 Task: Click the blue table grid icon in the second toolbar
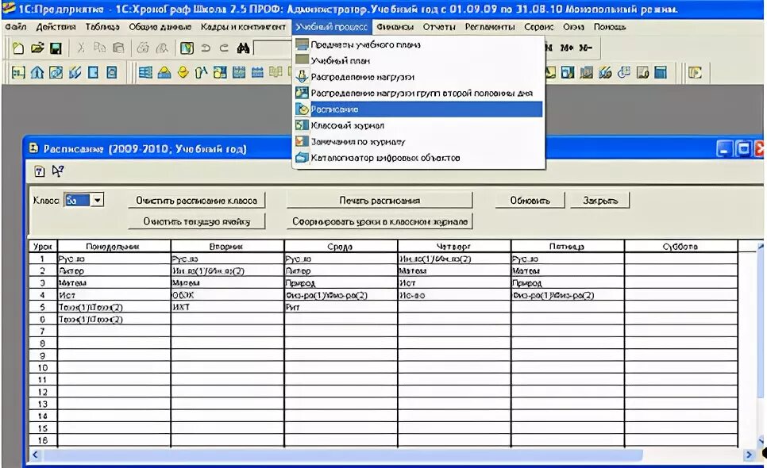pyautogui.click(x=145, y=73)
